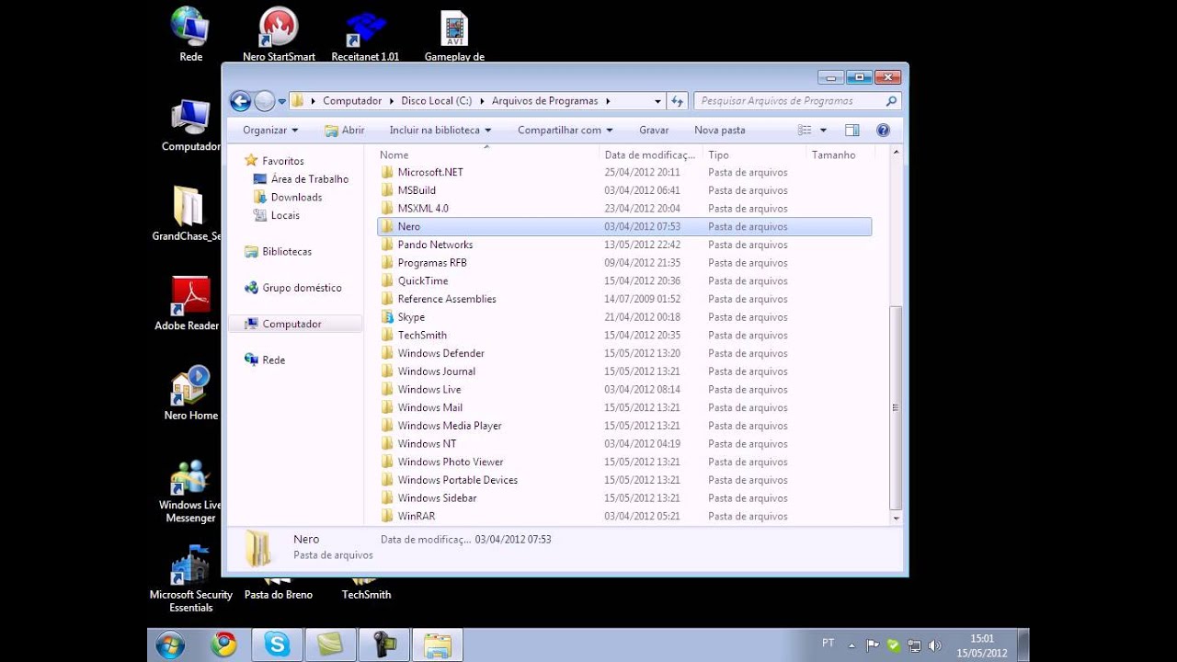Open Microsoft Security Essentials desktop icon
Image resolution: width=1177 pixels, height=662 pixels.
(x=191, y=579)
